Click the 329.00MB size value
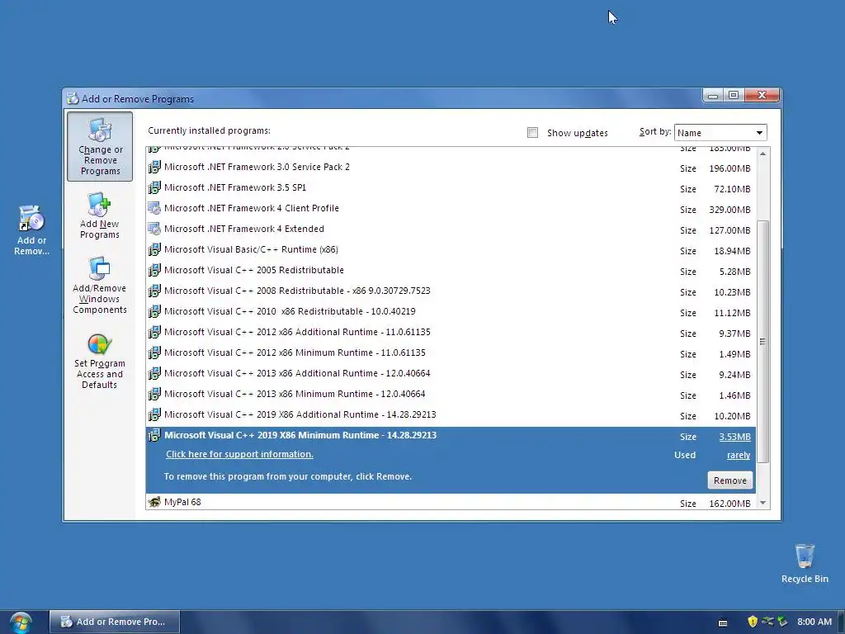The height and width of the screenshot is (634, 845). [x=729, y=210]
